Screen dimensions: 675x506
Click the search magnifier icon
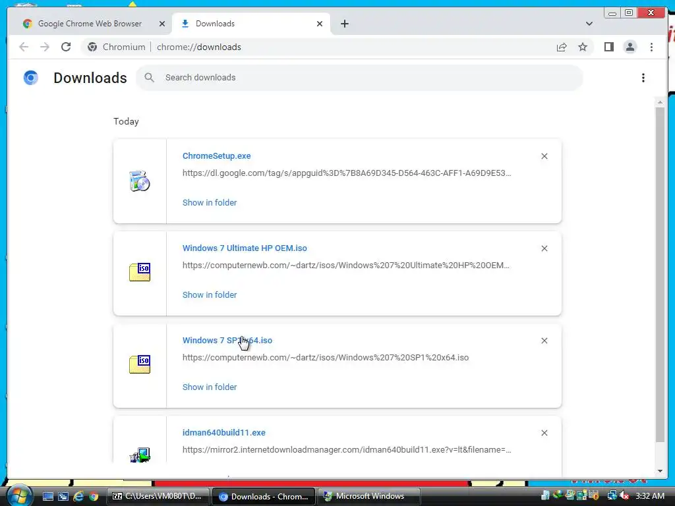[x=149, y=78]
